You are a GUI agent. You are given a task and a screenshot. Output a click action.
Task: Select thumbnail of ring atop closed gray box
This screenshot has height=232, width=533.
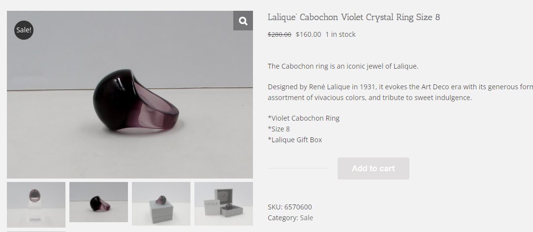[x=161, y=204]
